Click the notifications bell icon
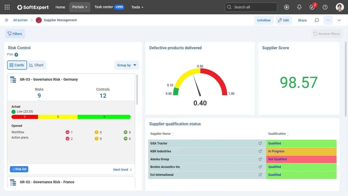 (299, 7)
